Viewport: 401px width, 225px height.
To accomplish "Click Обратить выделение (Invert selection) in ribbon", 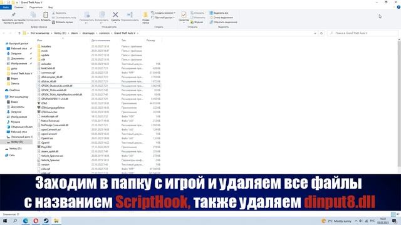I will point(223,22).
